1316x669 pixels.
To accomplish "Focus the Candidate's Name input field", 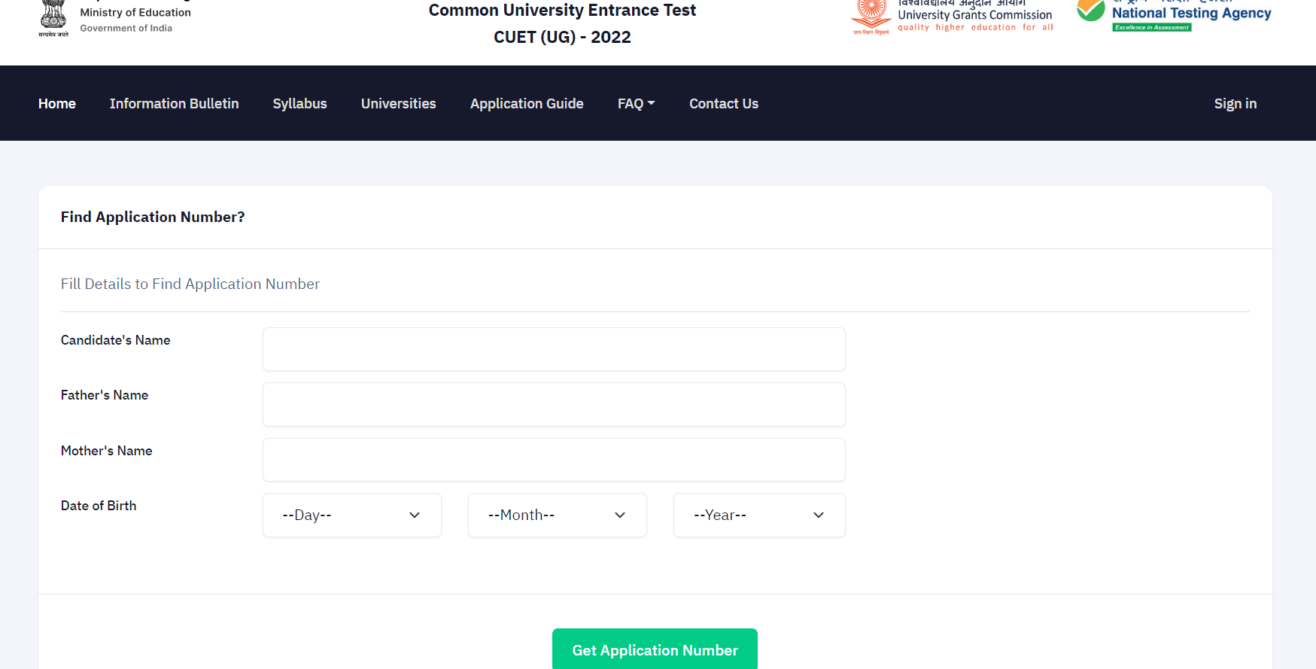I will tap(554, 349).
